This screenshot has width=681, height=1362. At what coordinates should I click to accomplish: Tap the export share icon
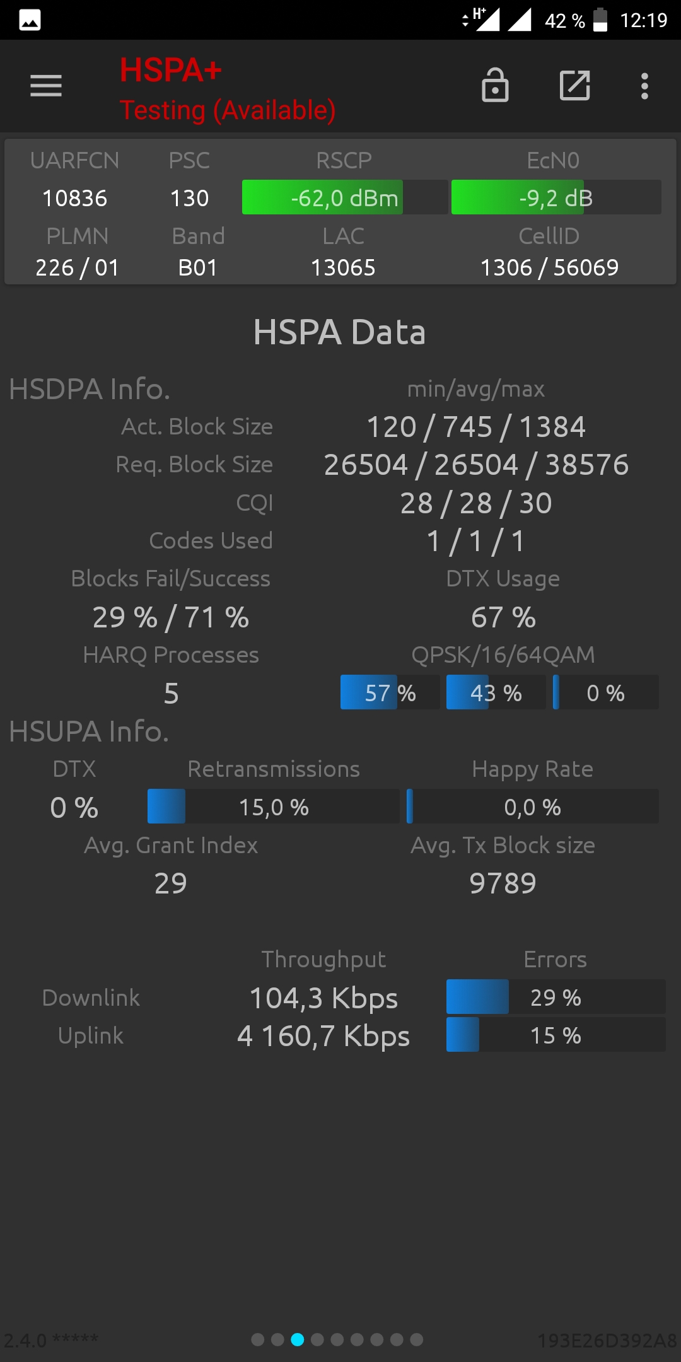click(x=575, y=85)
